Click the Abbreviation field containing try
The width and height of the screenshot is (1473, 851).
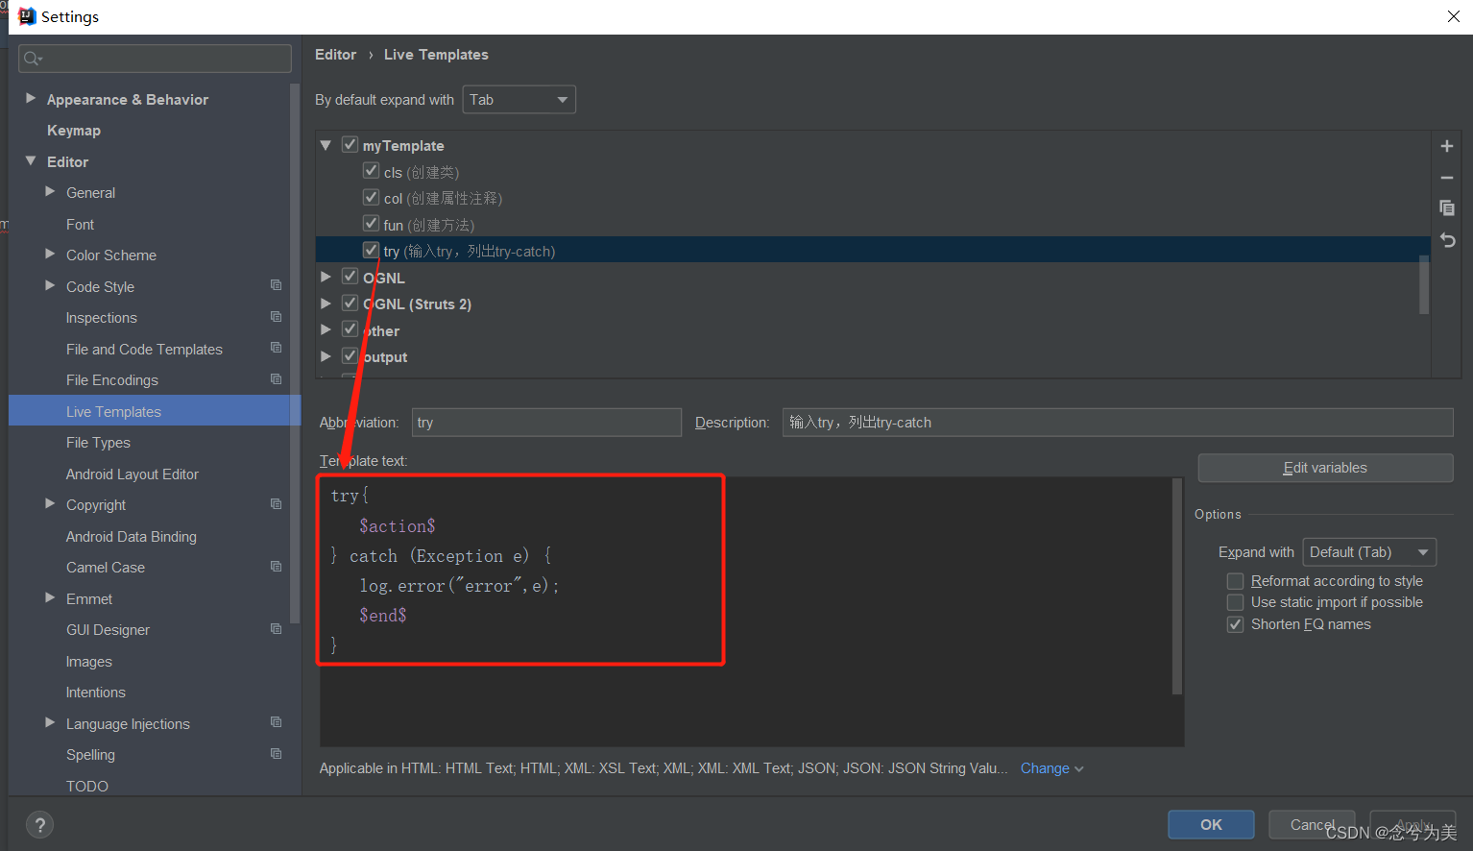546,423
